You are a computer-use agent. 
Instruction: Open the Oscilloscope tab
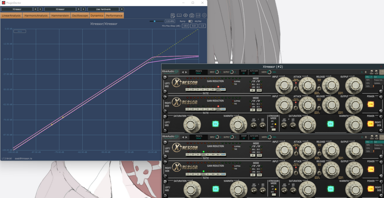(80, 15)
